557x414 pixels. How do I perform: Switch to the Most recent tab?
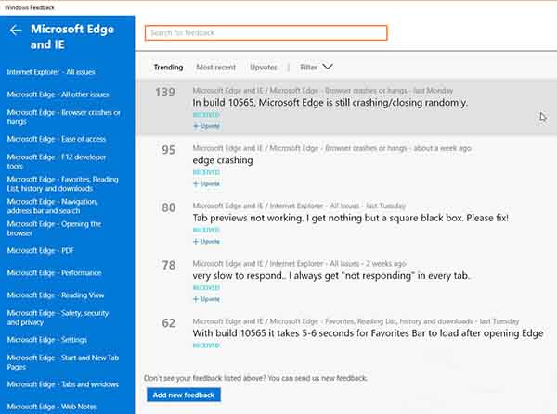pos(216,68)
